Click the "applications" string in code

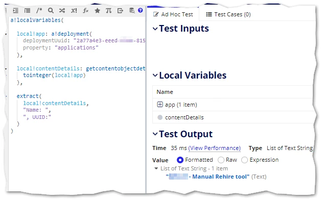[x=77, y=47]
